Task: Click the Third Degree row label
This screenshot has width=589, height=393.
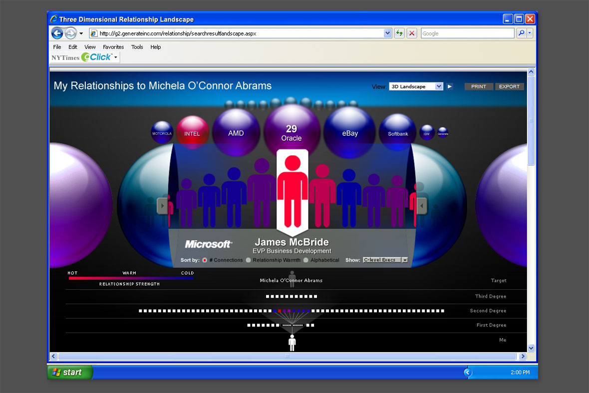Action: pos(491,297)
